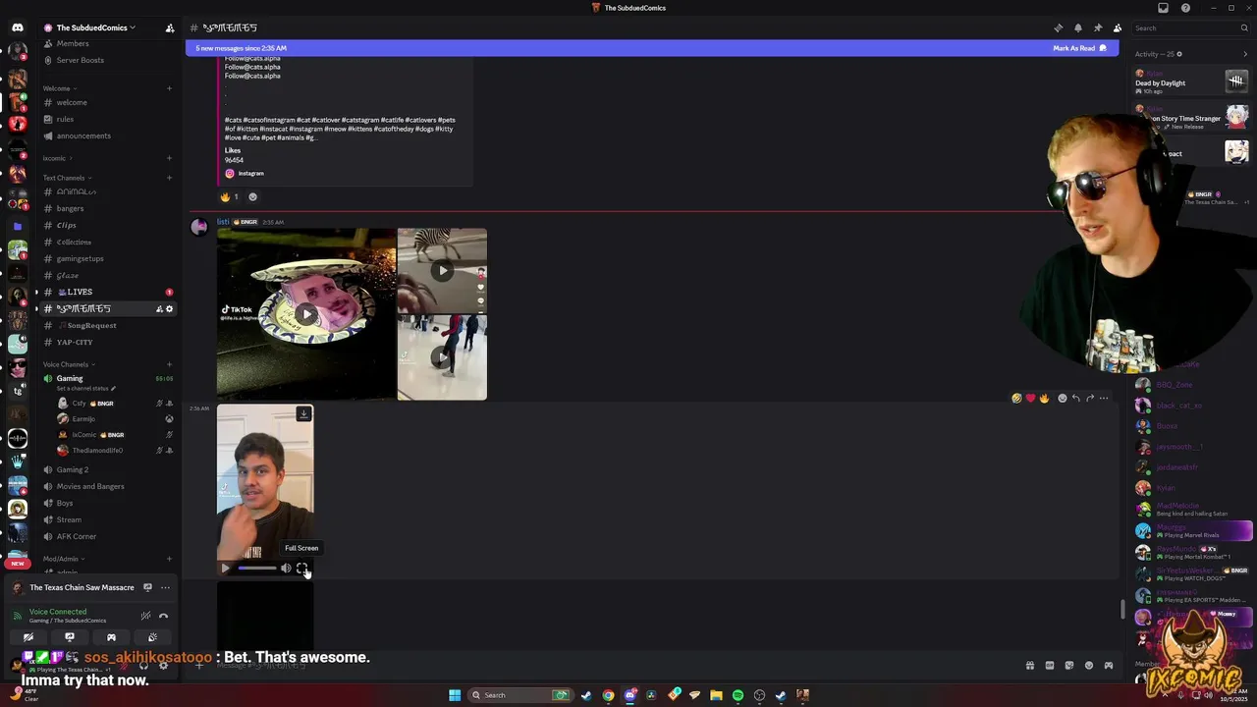Image resolution: width=1257 pixels, height=707 pixels.
Task: Create channel in Welcome category
Action: 169,88
